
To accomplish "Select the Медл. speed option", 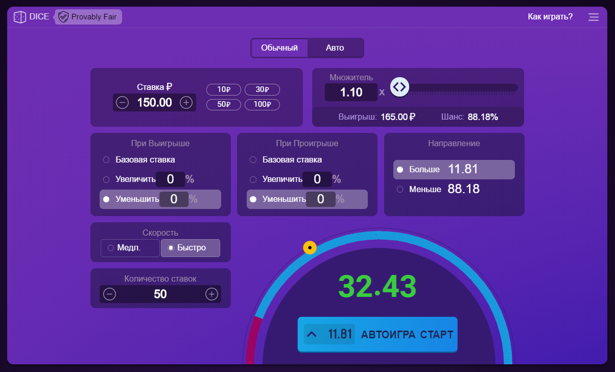I will click(x=130, y=248).
